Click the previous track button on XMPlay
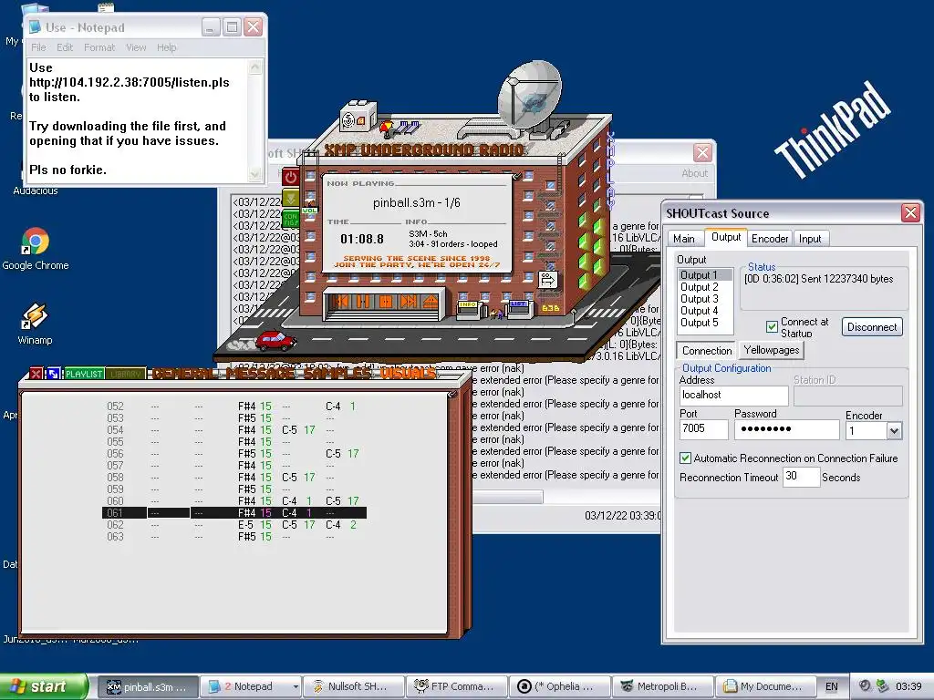Viewport: 934px width, 700px height. point(341,301)
